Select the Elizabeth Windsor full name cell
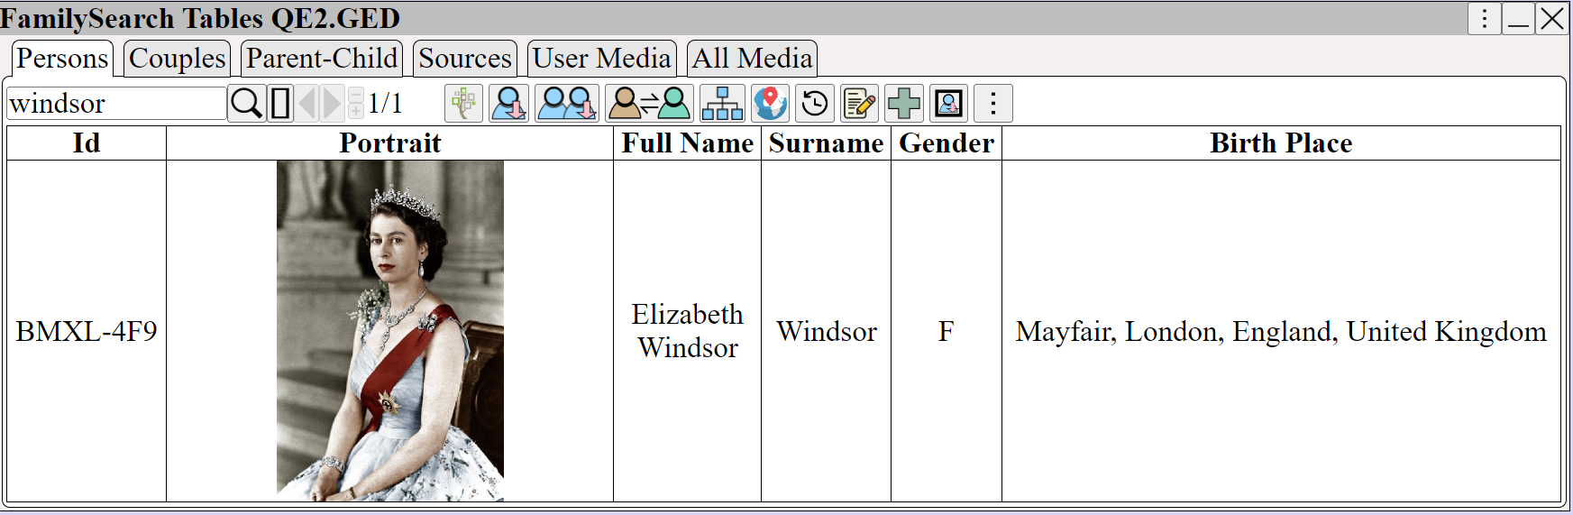 point(688,331)
